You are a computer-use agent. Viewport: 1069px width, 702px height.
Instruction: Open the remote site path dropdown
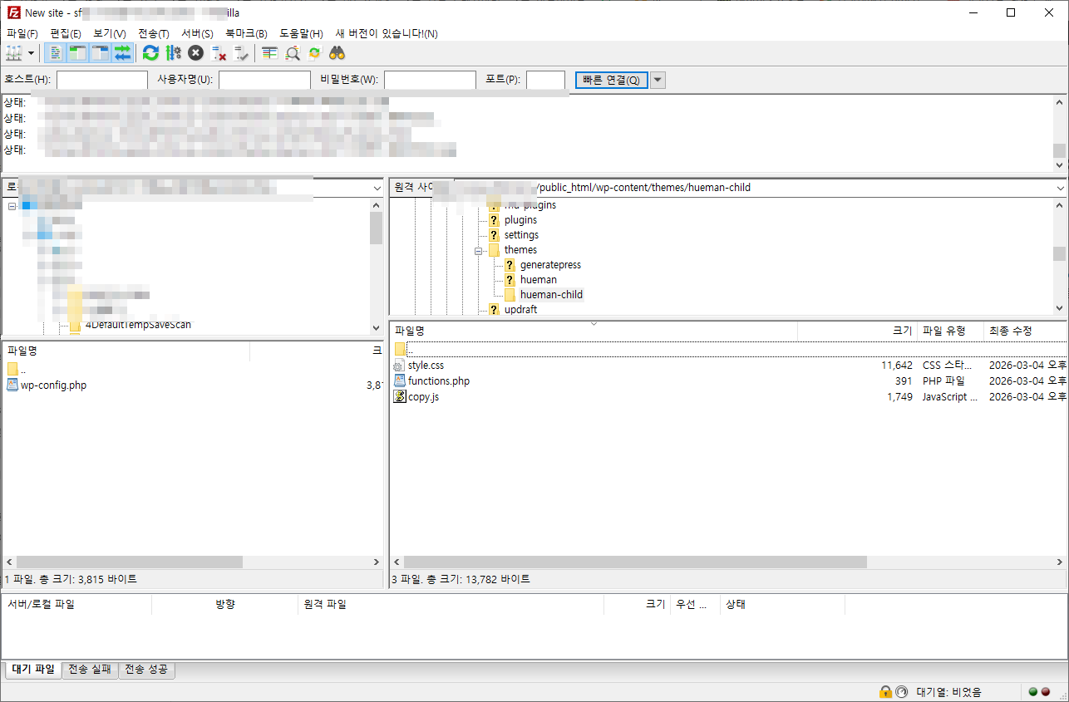(x=1059, y=188)
